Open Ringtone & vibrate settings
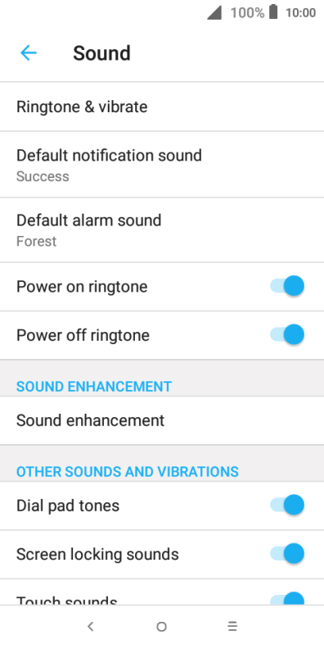324x649 pixels. tap(162, 107)
